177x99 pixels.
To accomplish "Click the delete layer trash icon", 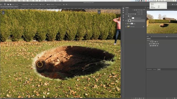I will tap(144, 98).
